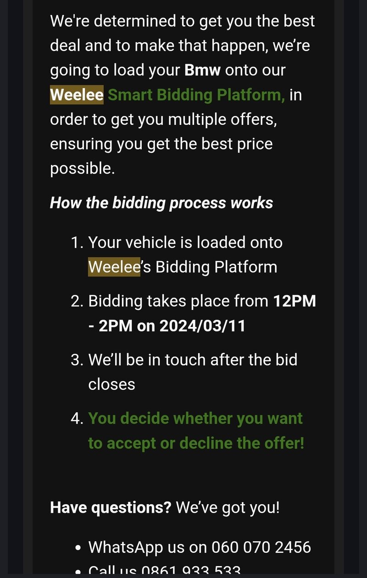Click the bold word Bmw

202,70
